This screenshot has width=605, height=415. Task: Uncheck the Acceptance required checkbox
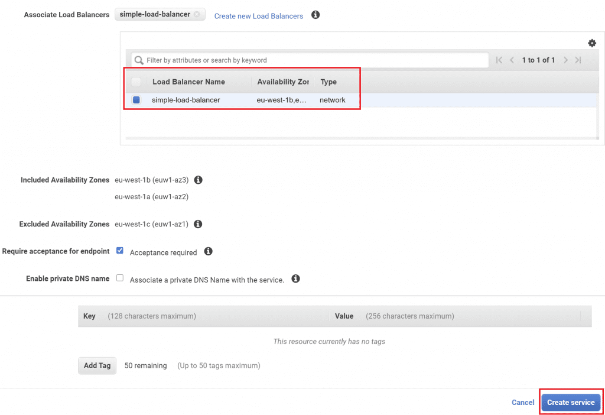(x=120, y=250)
